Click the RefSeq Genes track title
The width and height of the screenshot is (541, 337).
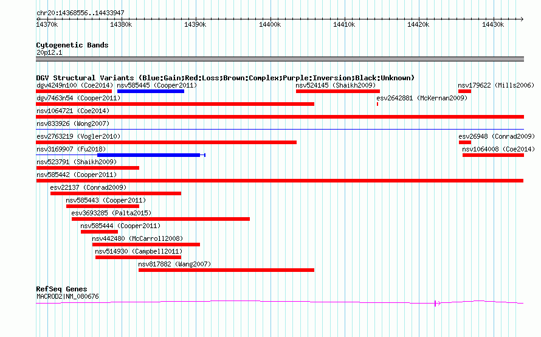[61, 289]
